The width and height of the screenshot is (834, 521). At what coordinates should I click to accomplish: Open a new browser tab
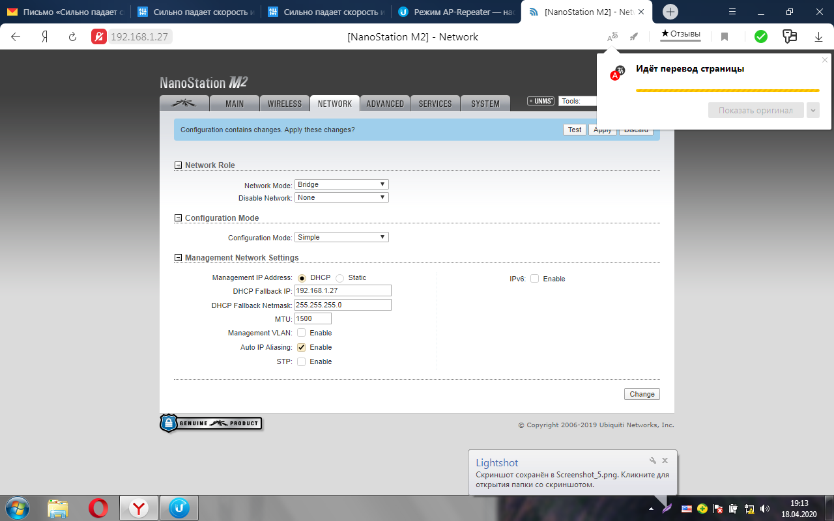tap(670, 12)
